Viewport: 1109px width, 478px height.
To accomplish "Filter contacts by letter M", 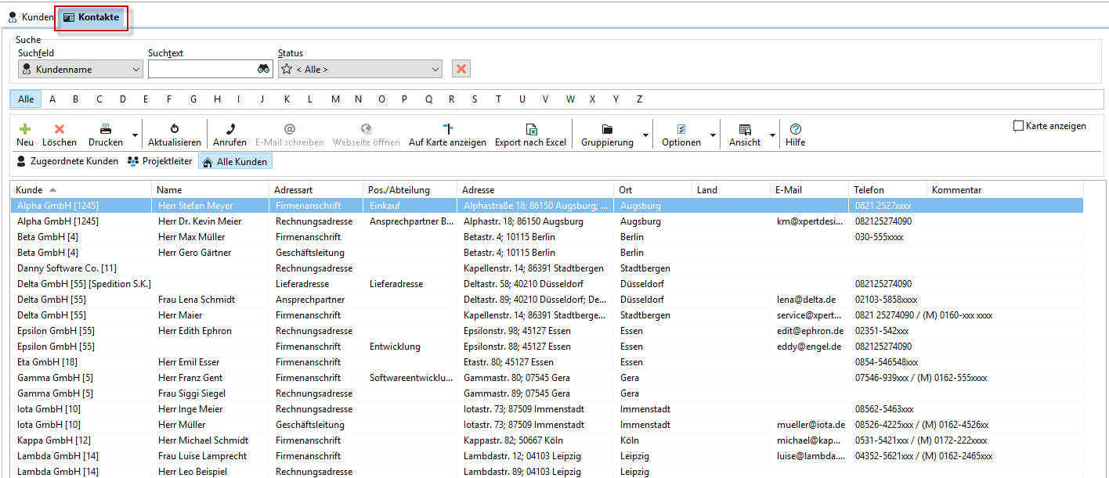I will [x=335, y=99].
